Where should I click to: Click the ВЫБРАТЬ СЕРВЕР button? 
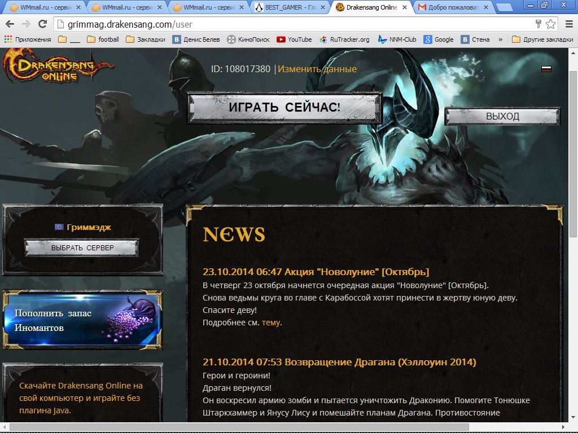[x=82, y=248]
